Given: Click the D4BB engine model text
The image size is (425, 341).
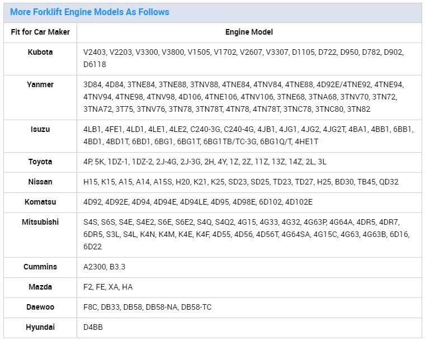Looking at the screenshot, I should pyautogui.click(x=93, y=328).
